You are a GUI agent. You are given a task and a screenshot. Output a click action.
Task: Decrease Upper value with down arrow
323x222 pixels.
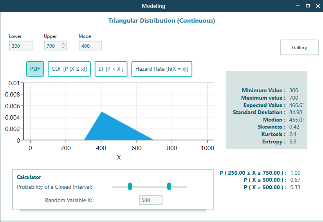(63, 48)
